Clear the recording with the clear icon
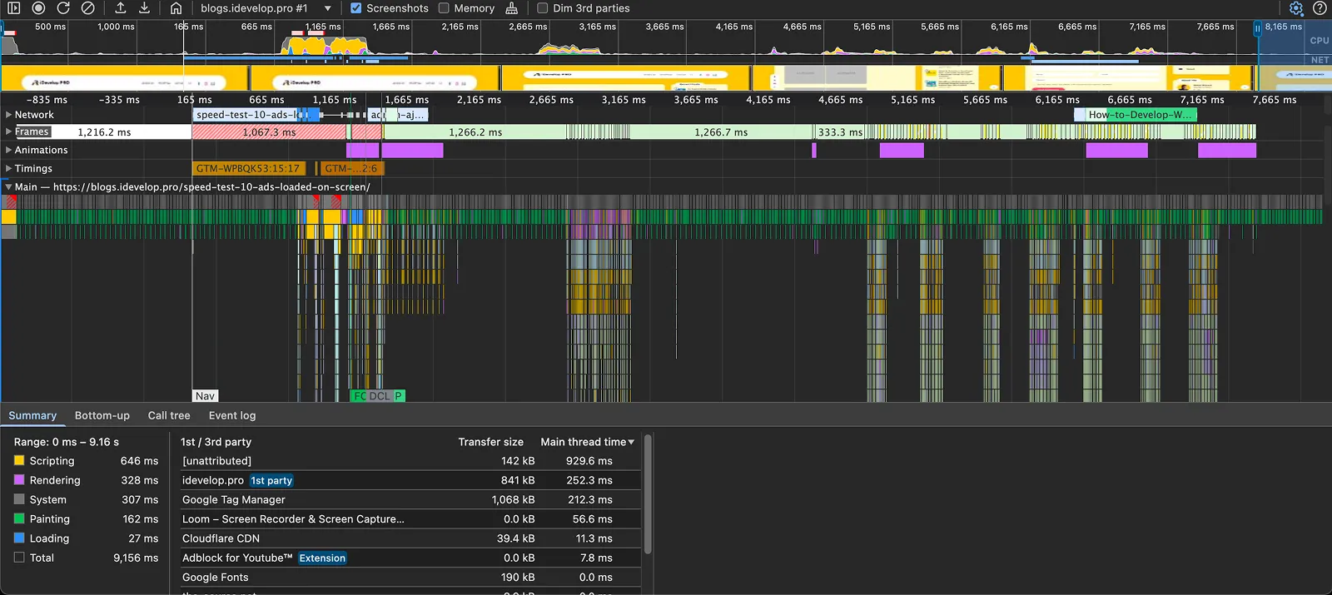Image resolution: width=1332 pixels, height=595 pixels. point(87,7)
